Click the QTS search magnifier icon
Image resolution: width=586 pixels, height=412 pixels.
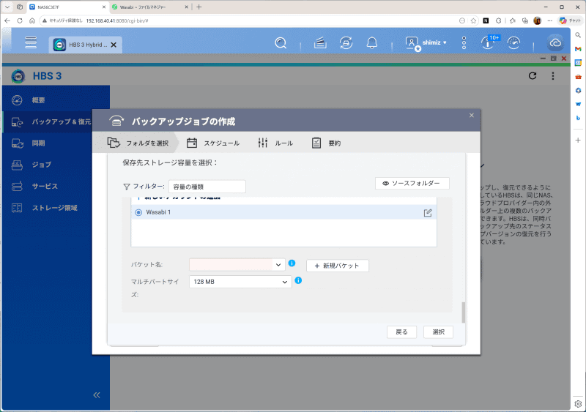pyautogui.click(x=281, y=43)
